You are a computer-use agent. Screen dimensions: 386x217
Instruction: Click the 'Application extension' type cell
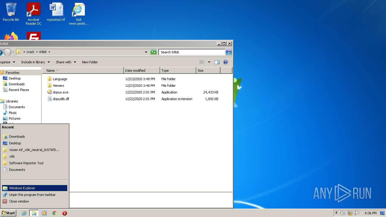pos(177,99)
